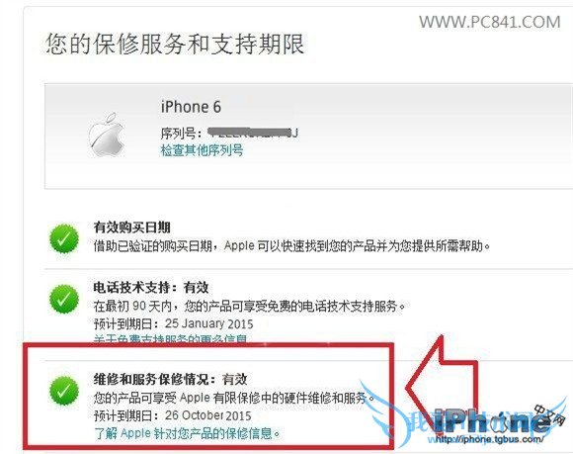Screen dimensions: 573x454
Task: Click green checkmark next to 电话技术支持
Action: (x=64, y=299)
